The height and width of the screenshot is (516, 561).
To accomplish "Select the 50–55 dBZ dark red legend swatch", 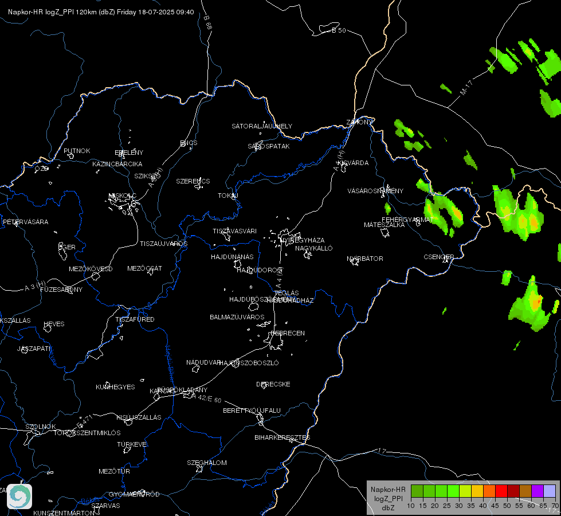I will tap(513, 491).
